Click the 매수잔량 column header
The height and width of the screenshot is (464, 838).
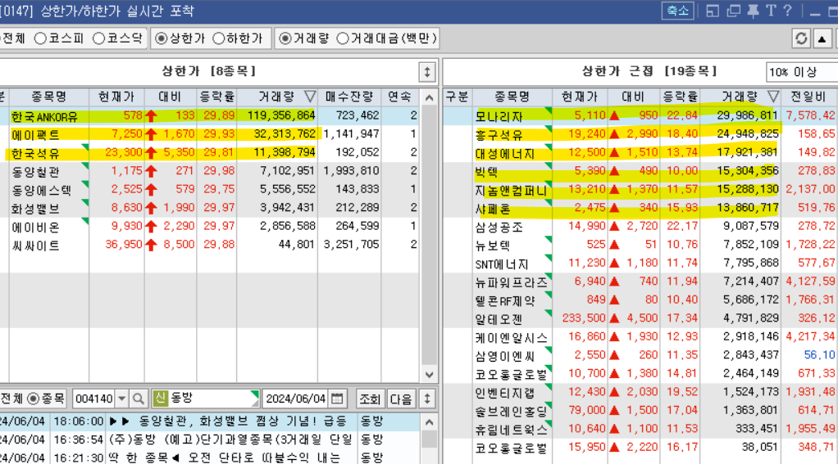349,97
